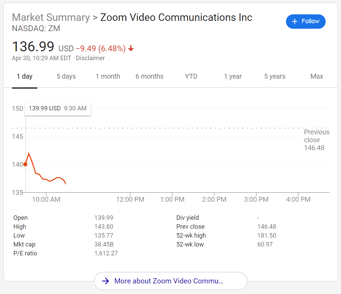This screenshot has width=341, height=294.
Task: Click the red down arrow price indicator
Action: click(x=131, y=48)
